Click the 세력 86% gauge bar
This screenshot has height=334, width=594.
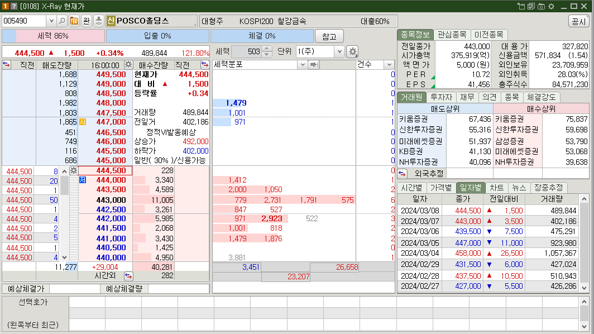click(x=53, y=36)
